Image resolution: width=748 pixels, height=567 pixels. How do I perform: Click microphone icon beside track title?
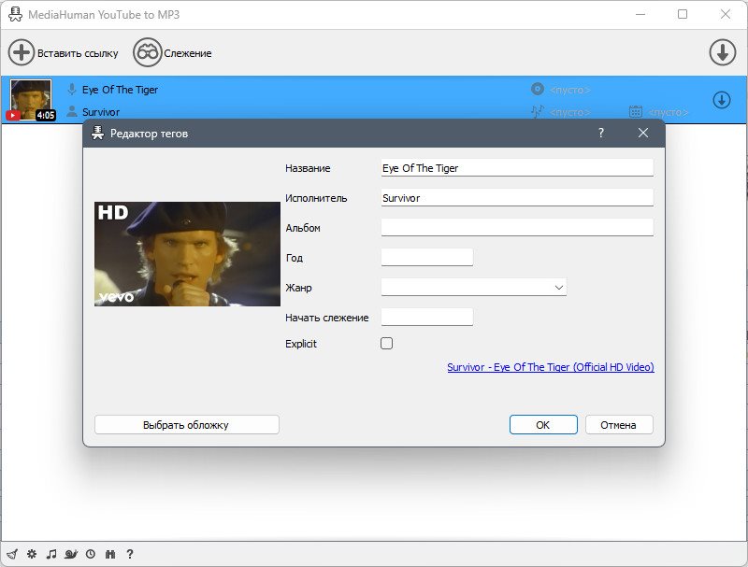coord(72,89)
